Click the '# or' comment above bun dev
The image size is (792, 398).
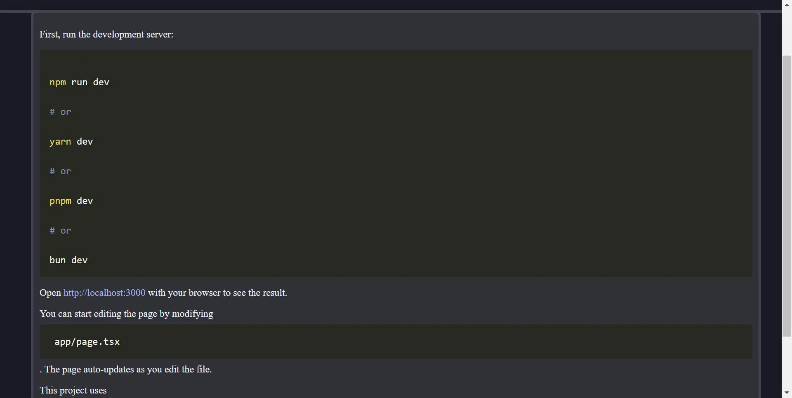[60, 231]
